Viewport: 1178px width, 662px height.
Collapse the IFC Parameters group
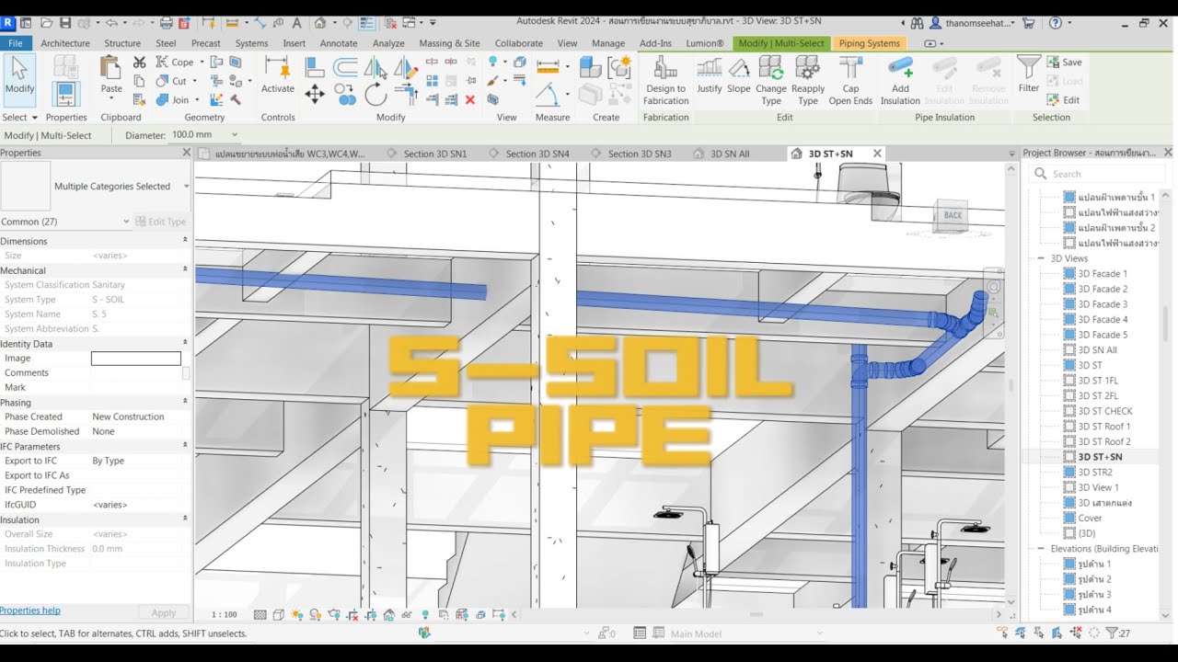[x=185, y=447]
